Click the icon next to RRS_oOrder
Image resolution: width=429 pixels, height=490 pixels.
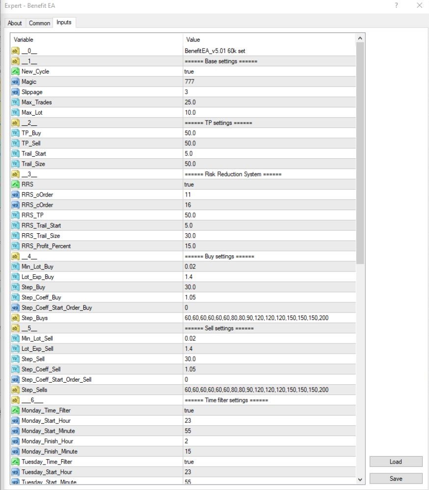(15, 195)
